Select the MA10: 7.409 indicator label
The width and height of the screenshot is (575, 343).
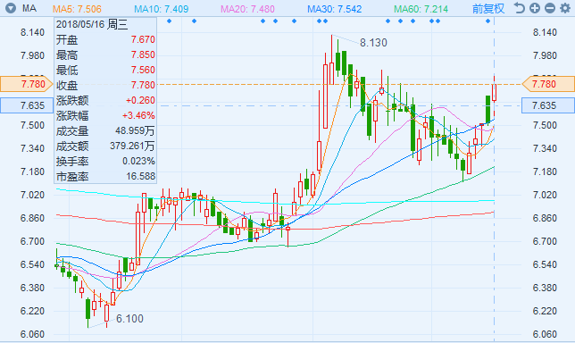[x=162, y=8]
